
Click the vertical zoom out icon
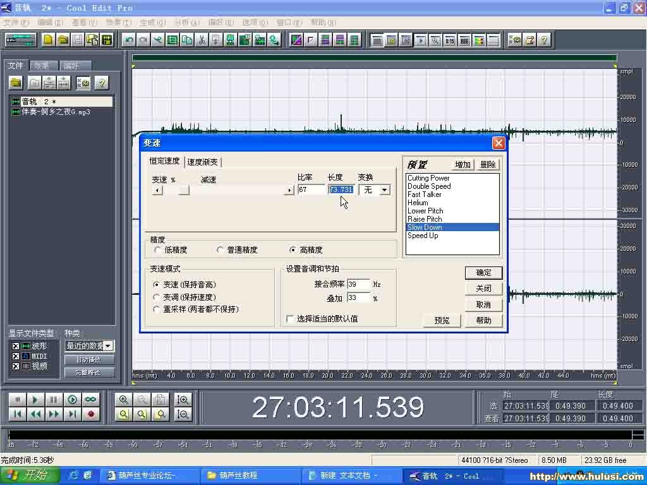pos(183,414)
